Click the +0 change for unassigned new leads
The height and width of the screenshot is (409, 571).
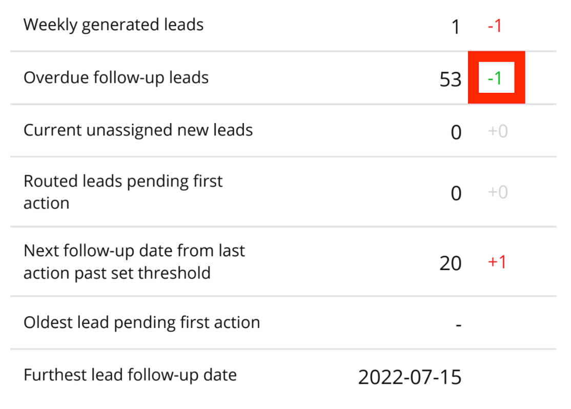(x=498, y=132)
